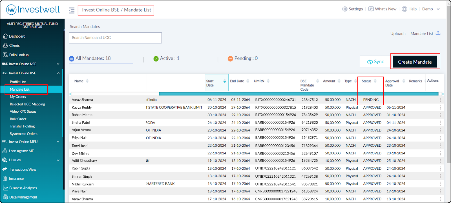Open the Help menu

coord(409,9)
